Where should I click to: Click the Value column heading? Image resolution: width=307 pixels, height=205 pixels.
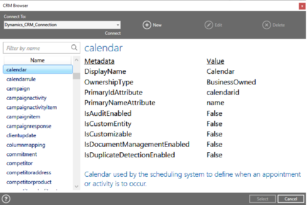click(215, 61)
